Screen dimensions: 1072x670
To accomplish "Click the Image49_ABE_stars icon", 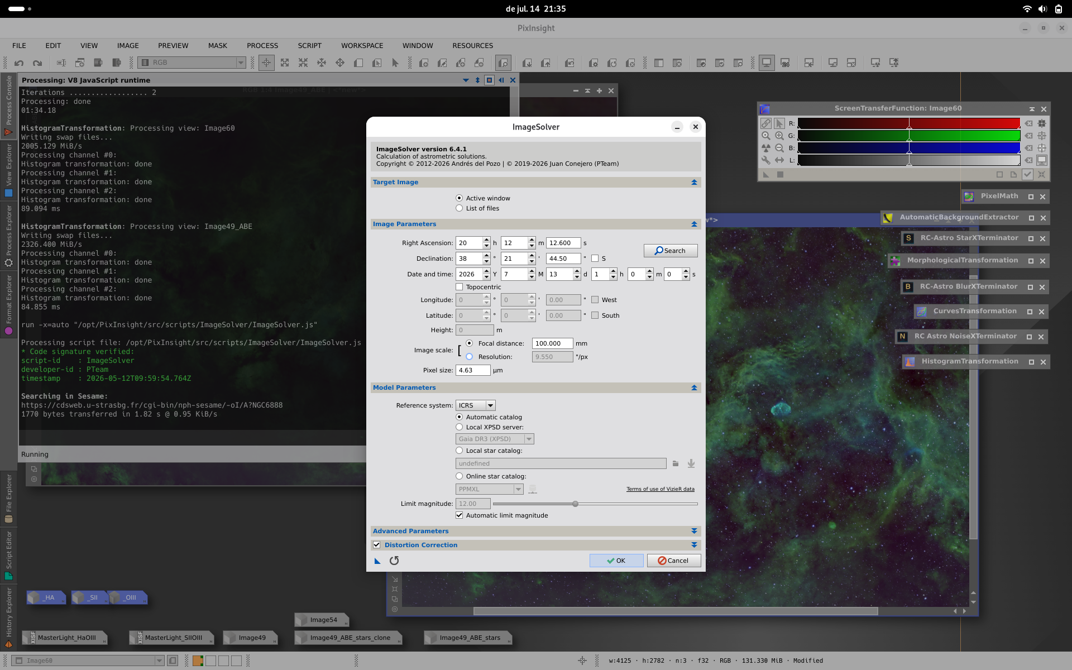I will (x=468, y=638).
